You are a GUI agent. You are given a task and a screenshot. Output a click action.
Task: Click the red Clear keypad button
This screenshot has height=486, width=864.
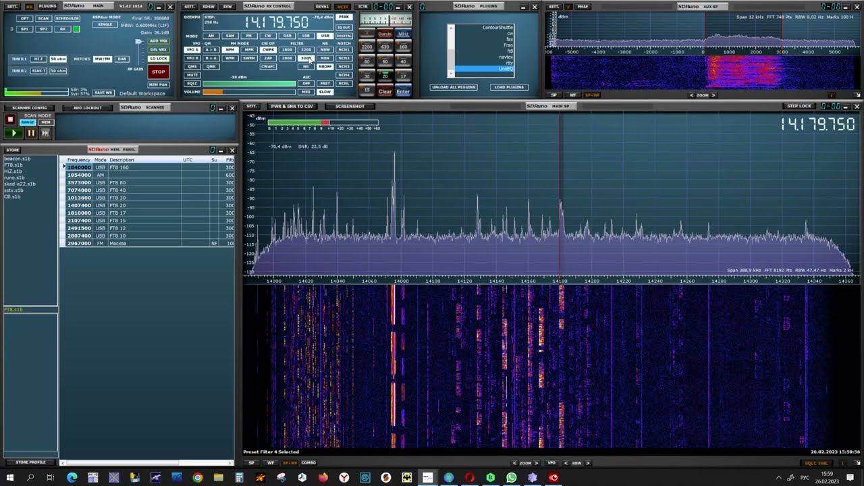tap(385, 91)
